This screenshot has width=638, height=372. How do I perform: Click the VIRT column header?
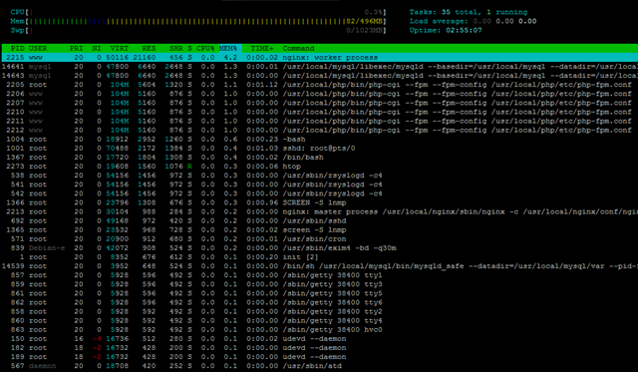click(120, 49)
